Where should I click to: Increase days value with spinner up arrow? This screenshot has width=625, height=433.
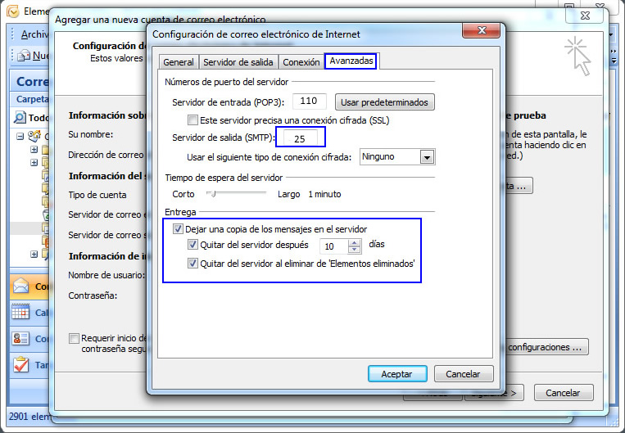(354, 241)
